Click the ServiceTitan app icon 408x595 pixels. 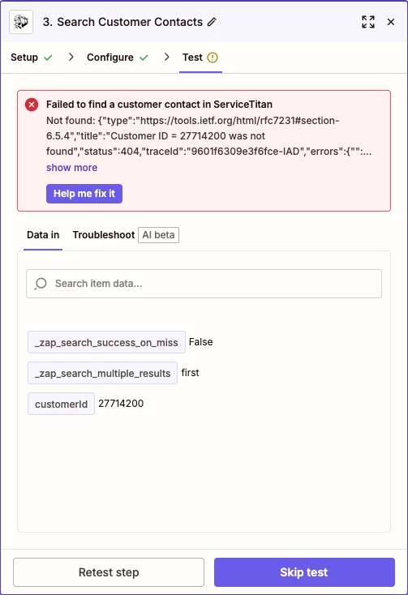pos(21,22)
